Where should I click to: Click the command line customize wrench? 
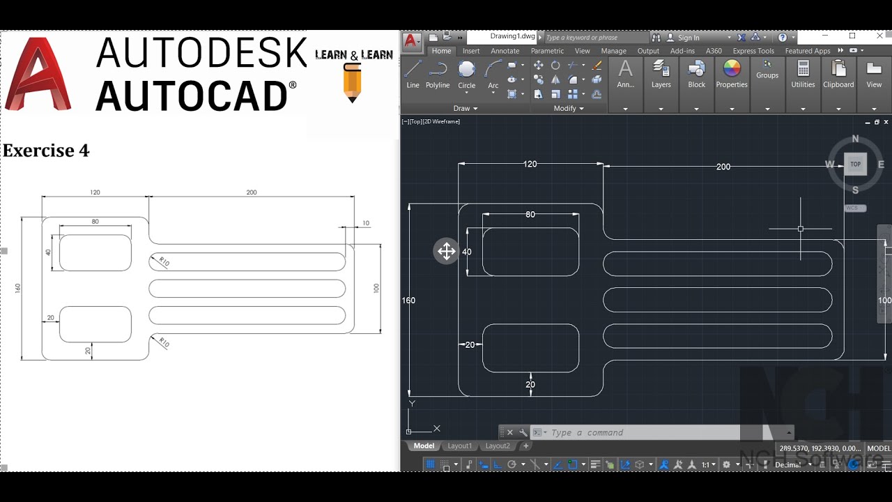click(523, 432)
